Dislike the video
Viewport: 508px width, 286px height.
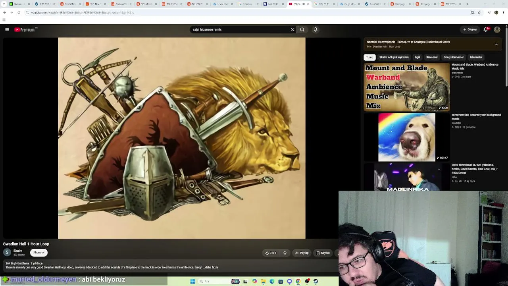point(285,253)
